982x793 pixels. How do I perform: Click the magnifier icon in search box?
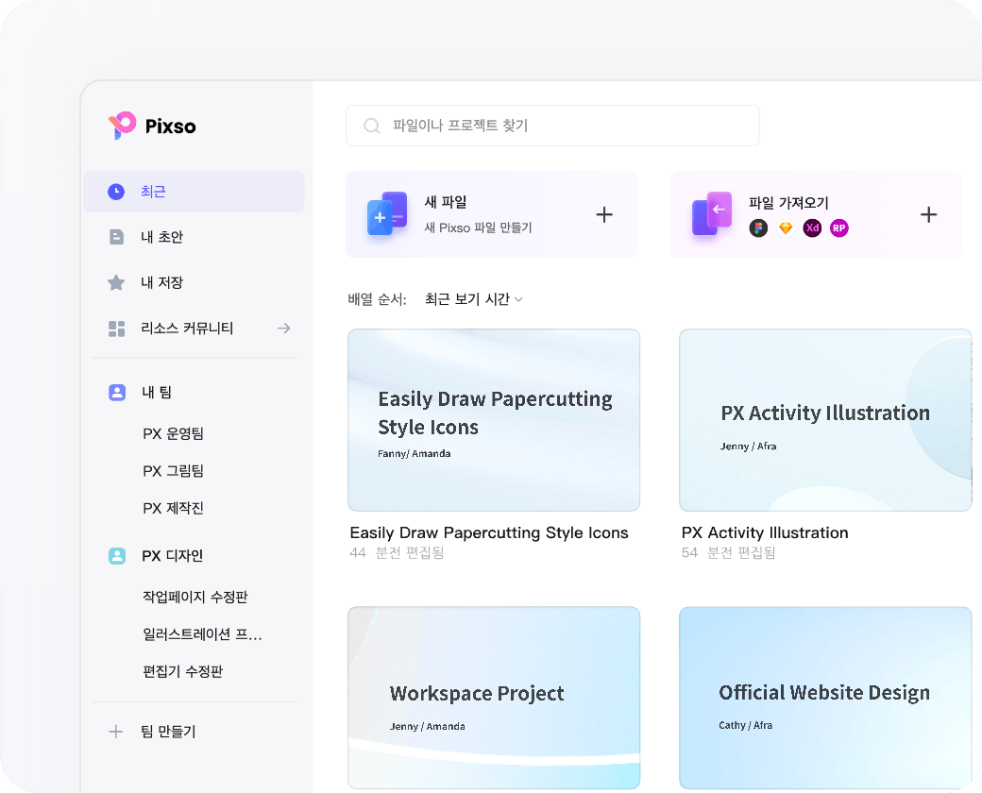[x=371, y=126]
